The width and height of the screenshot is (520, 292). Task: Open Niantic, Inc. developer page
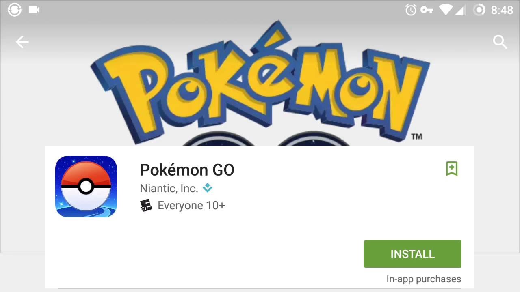[169, 188]
